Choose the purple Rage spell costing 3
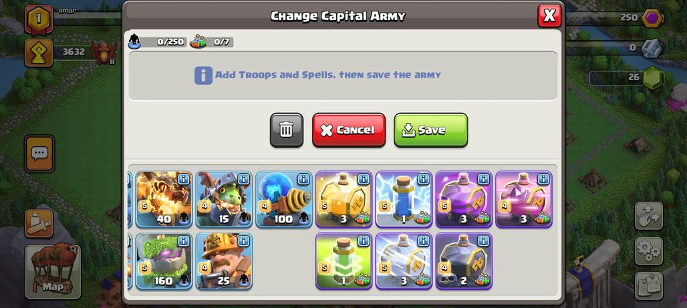The image size is (687, 308). pos(464,199)
